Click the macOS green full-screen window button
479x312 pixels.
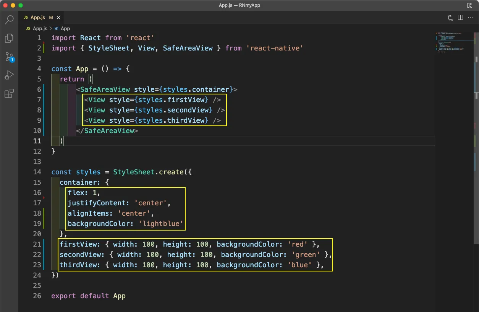21,5
